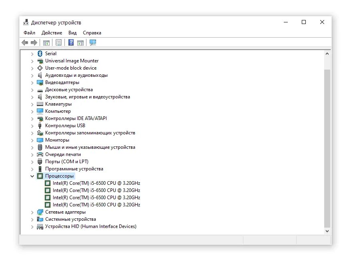Expand Аудиовходы и аудиовыходы node
This screenshot has width=353, height=262.
[32, 76]
